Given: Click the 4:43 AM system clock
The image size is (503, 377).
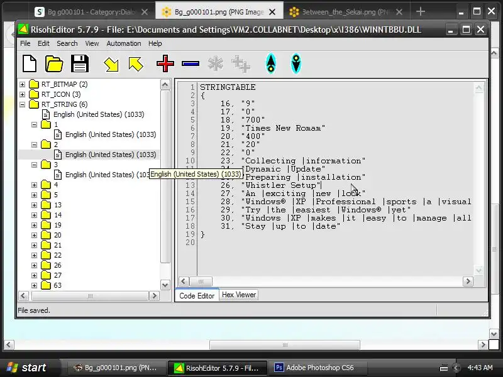Looking at the screenshot, I should 480,368.
